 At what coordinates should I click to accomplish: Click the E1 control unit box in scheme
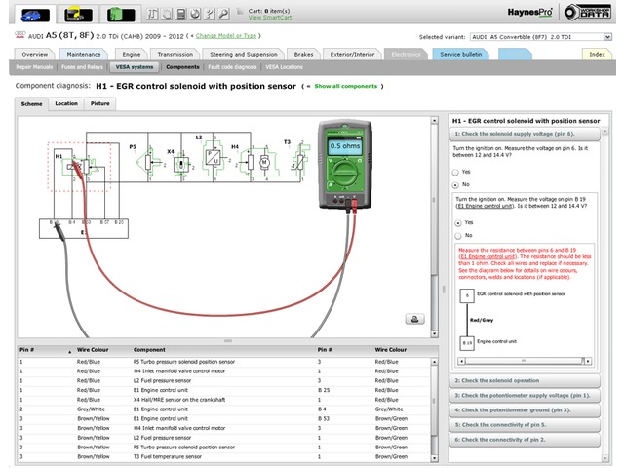click(84, 229)
